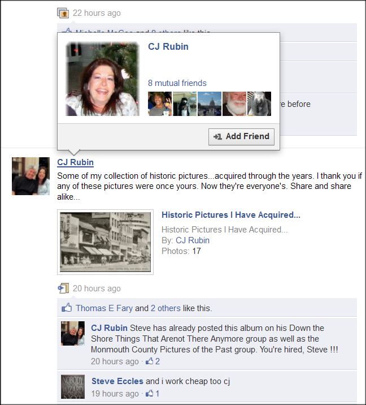
Task: Open the 8 mutual friends list
Action: tap(177, 83)
